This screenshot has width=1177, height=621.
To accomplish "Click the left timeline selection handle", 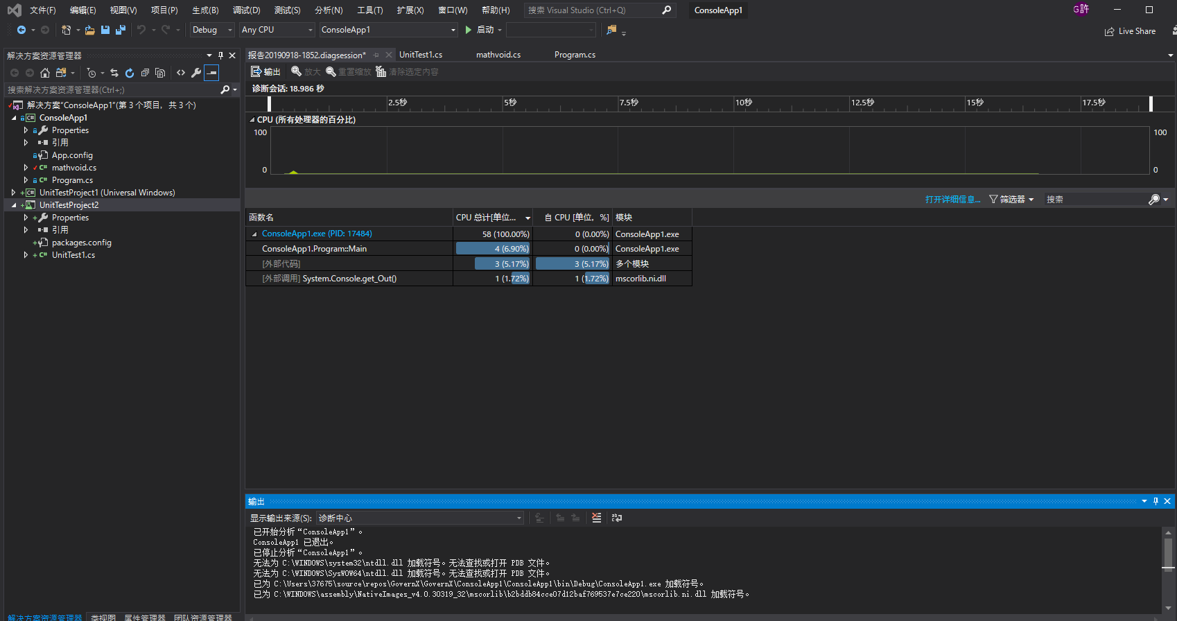I will 270,104.
